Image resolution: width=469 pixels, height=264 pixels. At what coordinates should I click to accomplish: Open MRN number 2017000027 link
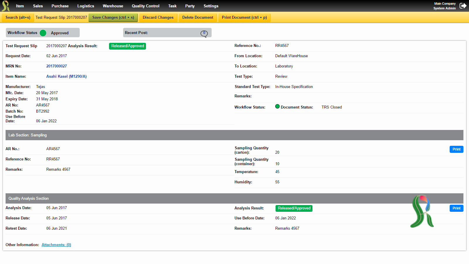point(57,66)
